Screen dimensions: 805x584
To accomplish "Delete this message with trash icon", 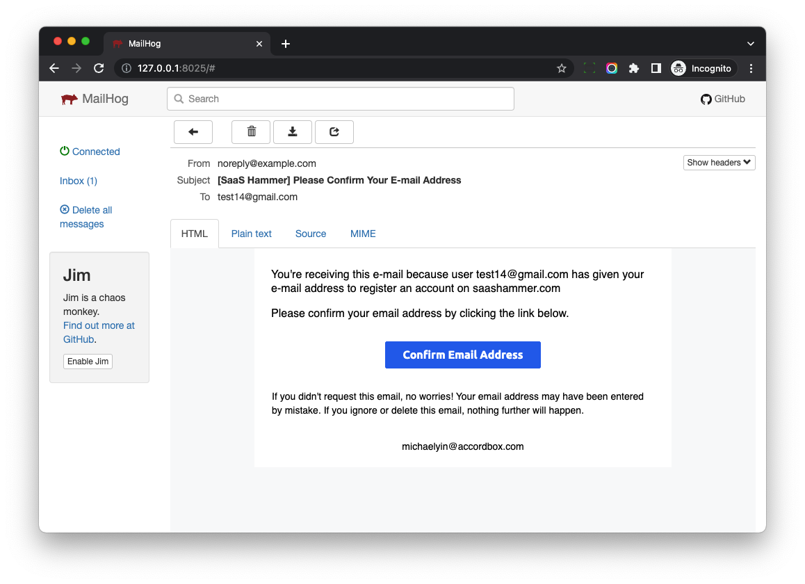I will tap(251, 132).
